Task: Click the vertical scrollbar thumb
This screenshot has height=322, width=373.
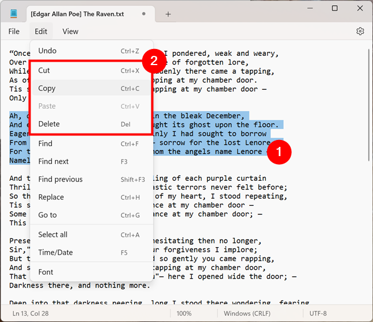Action: [368, 105]
